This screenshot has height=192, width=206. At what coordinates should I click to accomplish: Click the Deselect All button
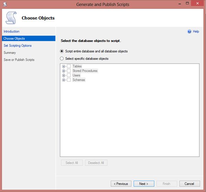[96, 163]
